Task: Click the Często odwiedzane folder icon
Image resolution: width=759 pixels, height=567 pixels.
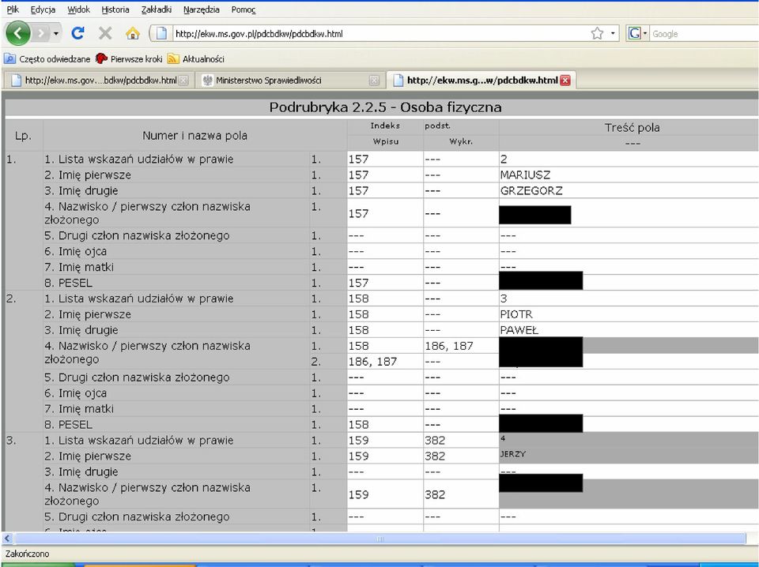Action: (x=9, y=59)
